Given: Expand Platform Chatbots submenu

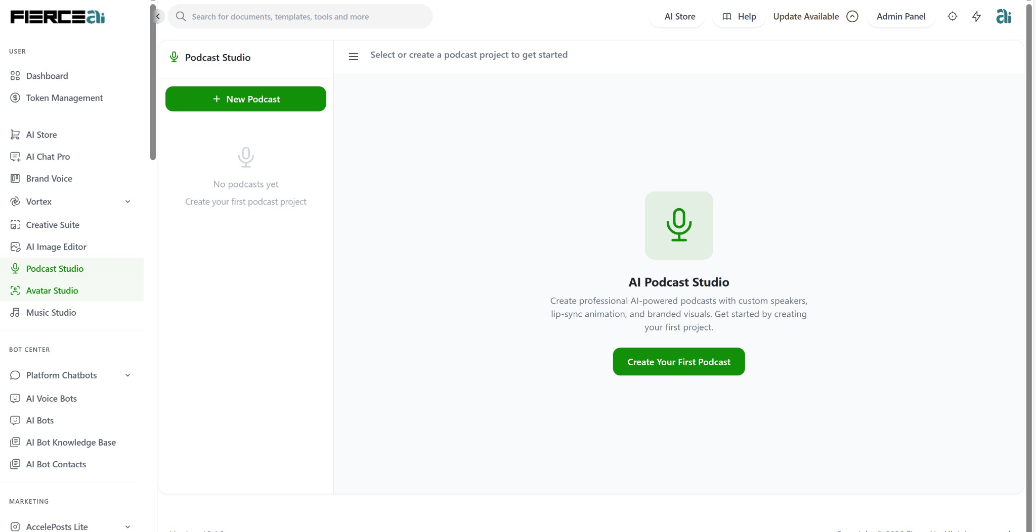Looking at the screenshot, I should [x=127, y=375].
